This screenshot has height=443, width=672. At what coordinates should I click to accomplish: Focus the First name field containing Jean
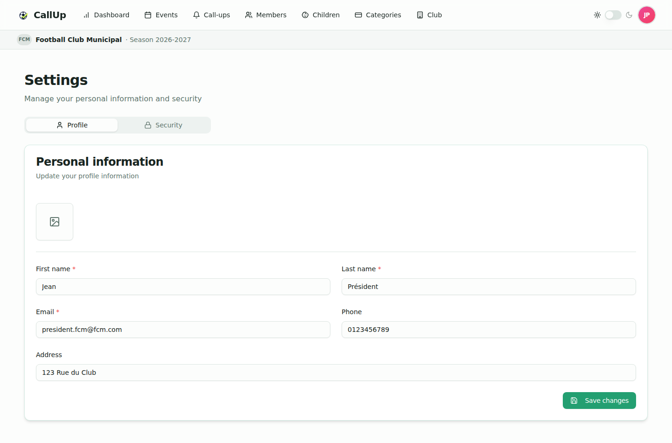point(183,287)
